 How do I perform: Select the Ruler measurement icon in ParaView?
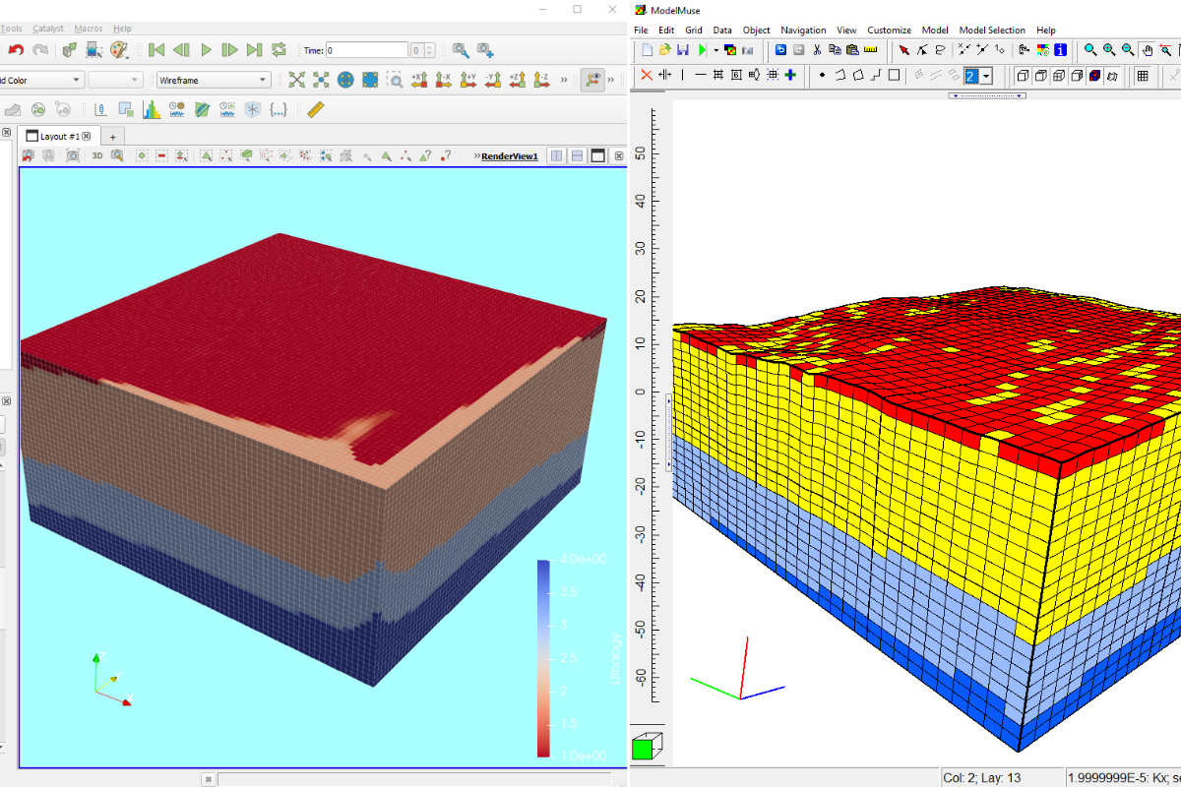314,109
